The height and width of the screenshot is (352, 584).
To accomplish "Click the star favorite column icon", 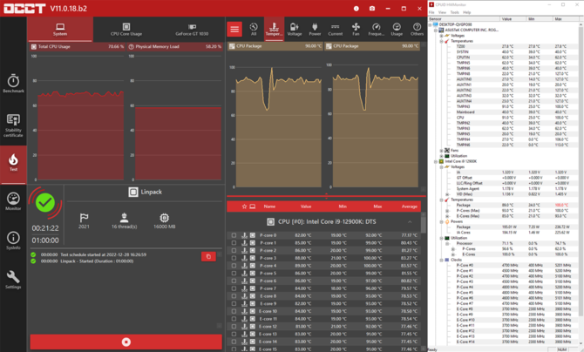I will 244,206.
